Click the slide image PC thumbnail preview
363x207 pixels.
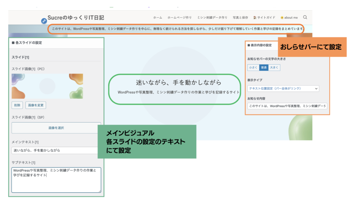tap(47, 86)
